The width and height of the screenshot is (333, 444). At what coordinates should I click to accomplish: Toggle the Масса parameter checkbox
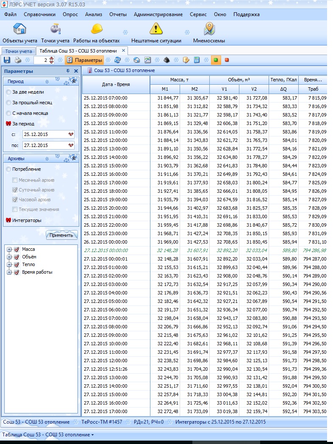pyautogui.click(x=17, y=250)
